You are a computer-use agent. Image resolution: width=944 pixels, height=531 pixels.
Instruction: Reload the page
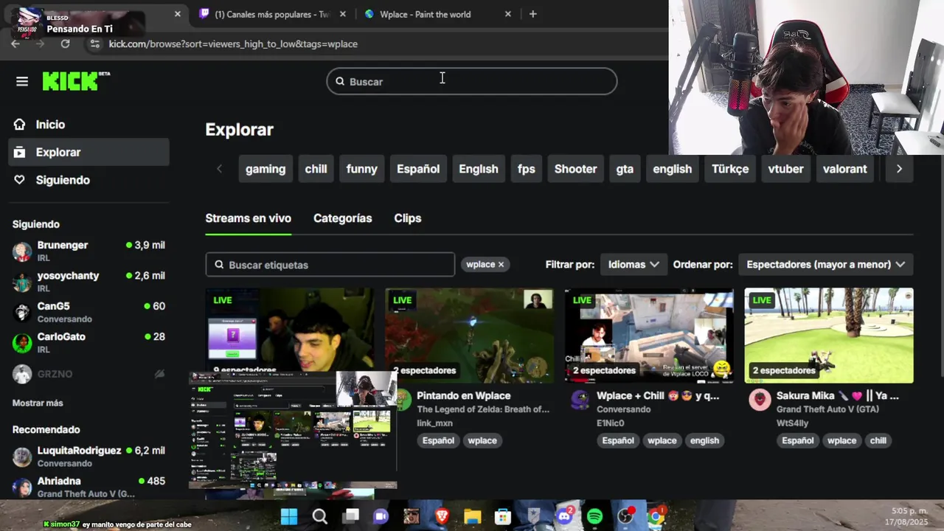coord(65,44)
